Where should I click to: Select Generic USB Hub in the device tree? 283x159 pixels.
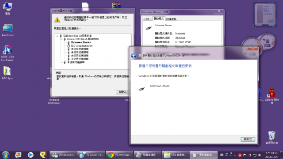(x=83, y=39)
